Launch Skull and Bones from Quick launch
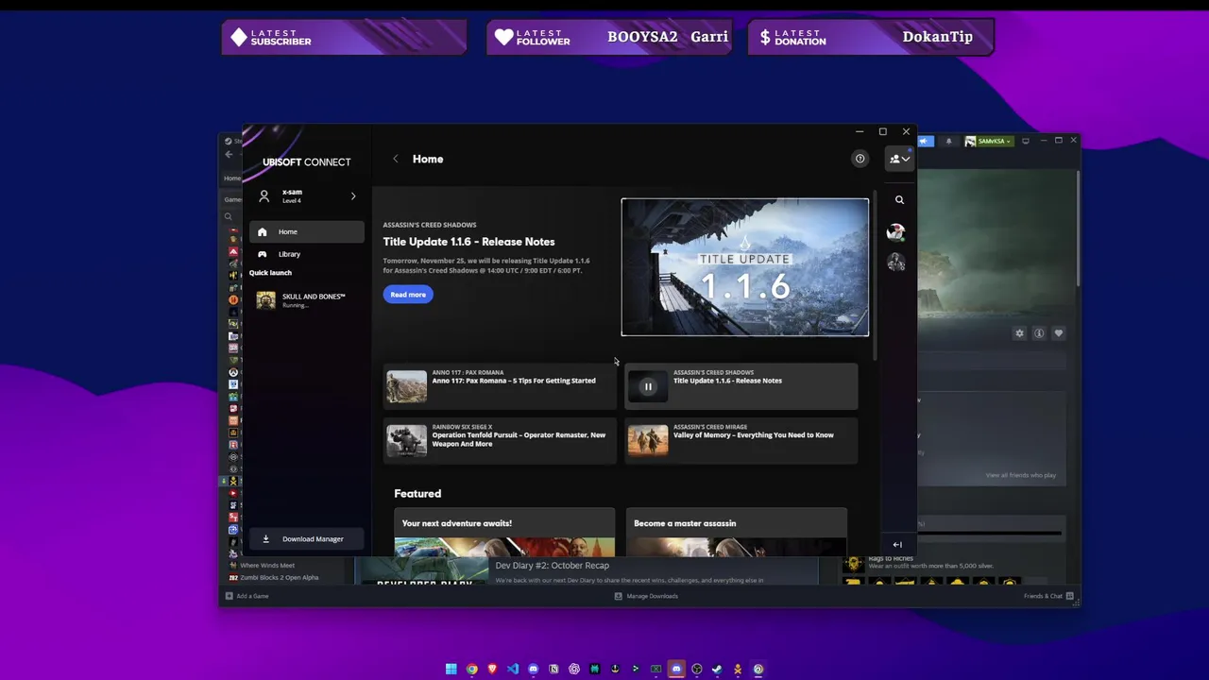The height and width of the screenshot is (680, 1209). (306, 300)
